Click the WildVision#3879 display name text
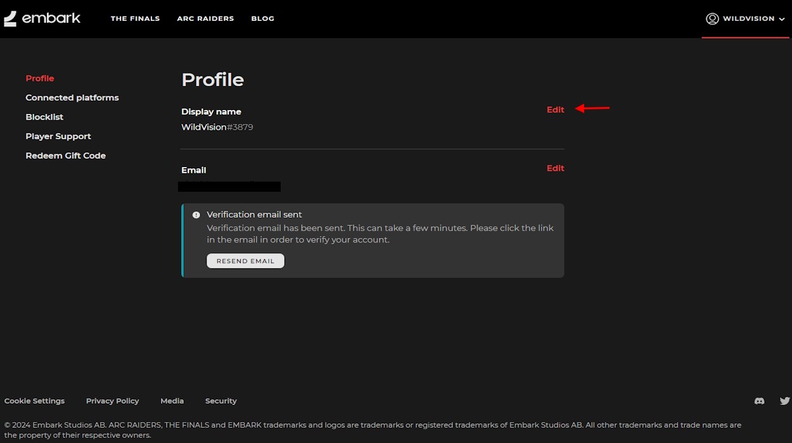The image size is (792, 443). 217,127
